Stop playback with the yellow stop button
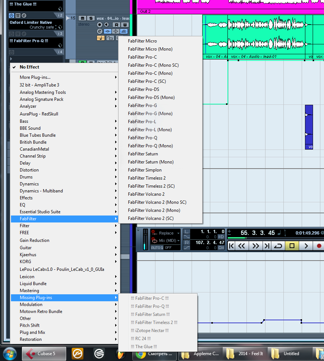The image size is (324, 361). point(292,246)
